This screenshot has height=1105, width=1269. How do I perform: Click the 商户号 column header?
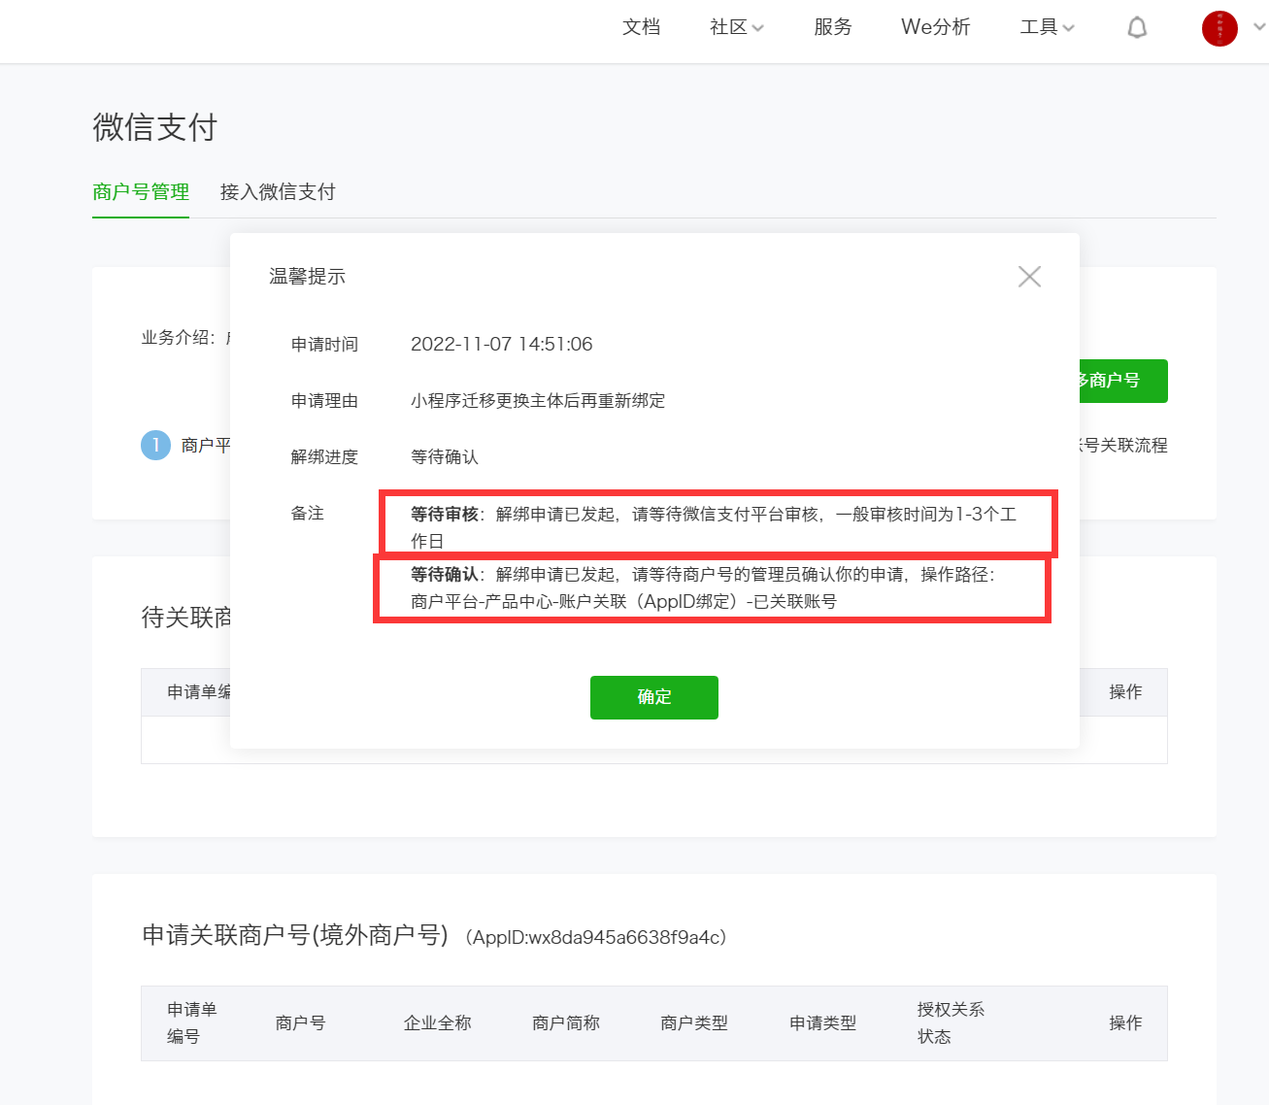pos(300,1023)
